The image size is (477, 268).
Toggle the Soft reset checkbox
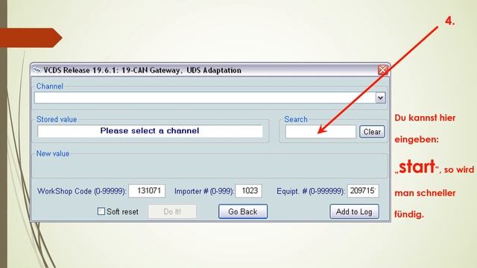point(101,211)
